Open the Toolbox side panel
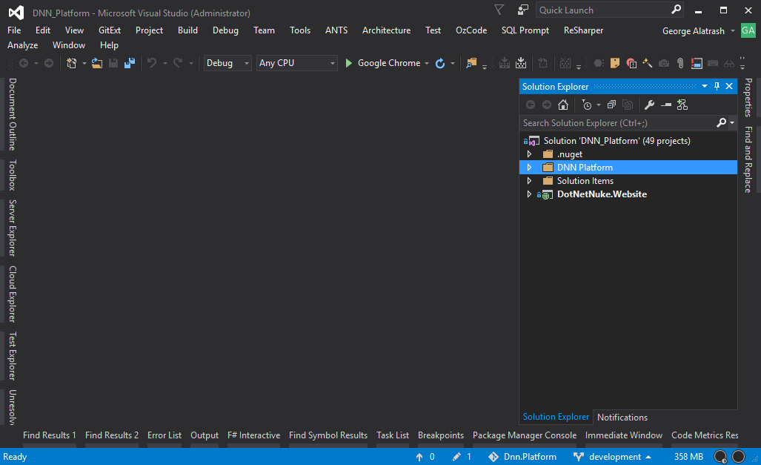Viewport: 761px width, 465px height. pos(13,175)
